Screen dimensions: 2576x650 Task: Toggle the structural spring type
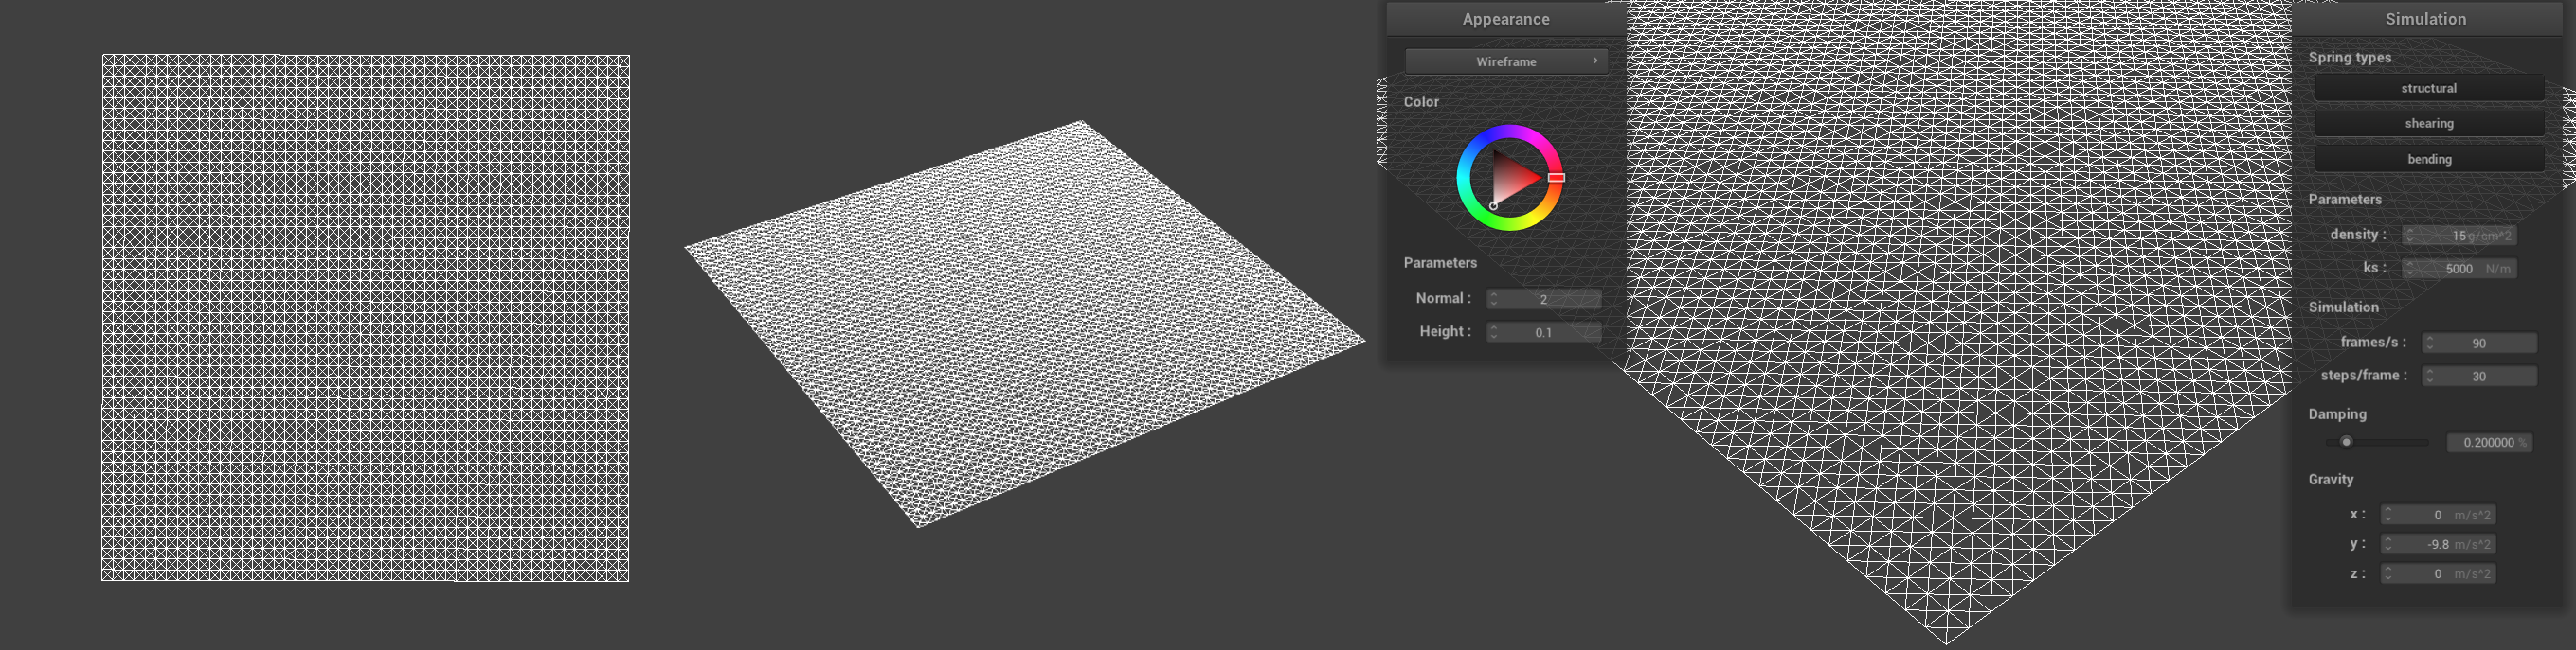tap(2428, 88)
